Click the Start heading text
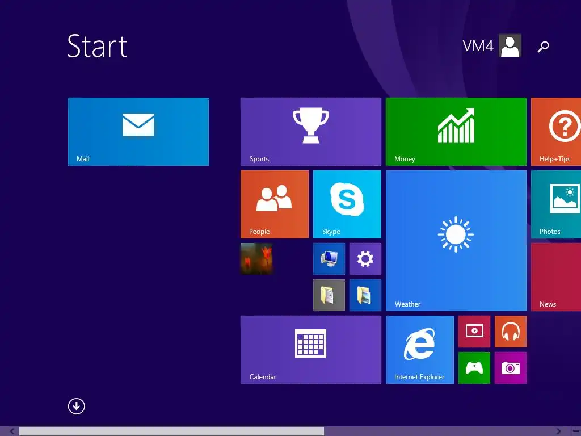This screenshot has width=581, height=436. pos(98,46)
